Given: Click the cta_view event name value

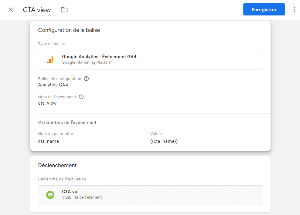Looking at the screenshot, I should (x=47, y=103).
